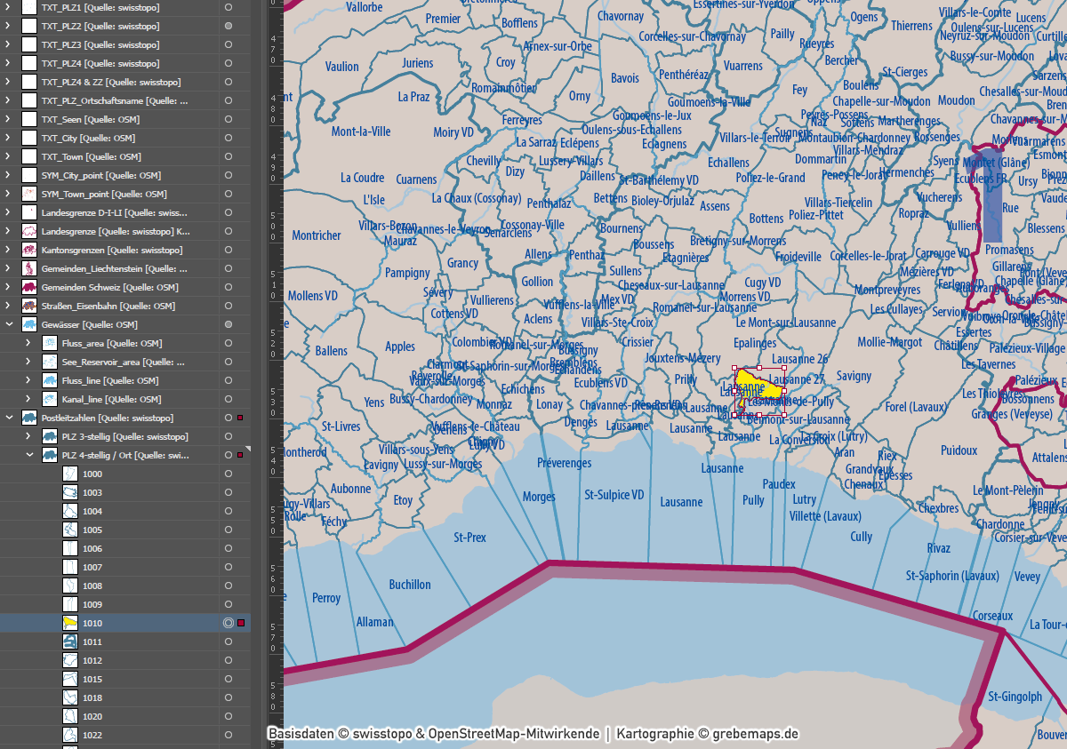Click the Gemeinden Schweiz layer thumbnail icon
Screen dimensions: 1067x749
[28, 287]
